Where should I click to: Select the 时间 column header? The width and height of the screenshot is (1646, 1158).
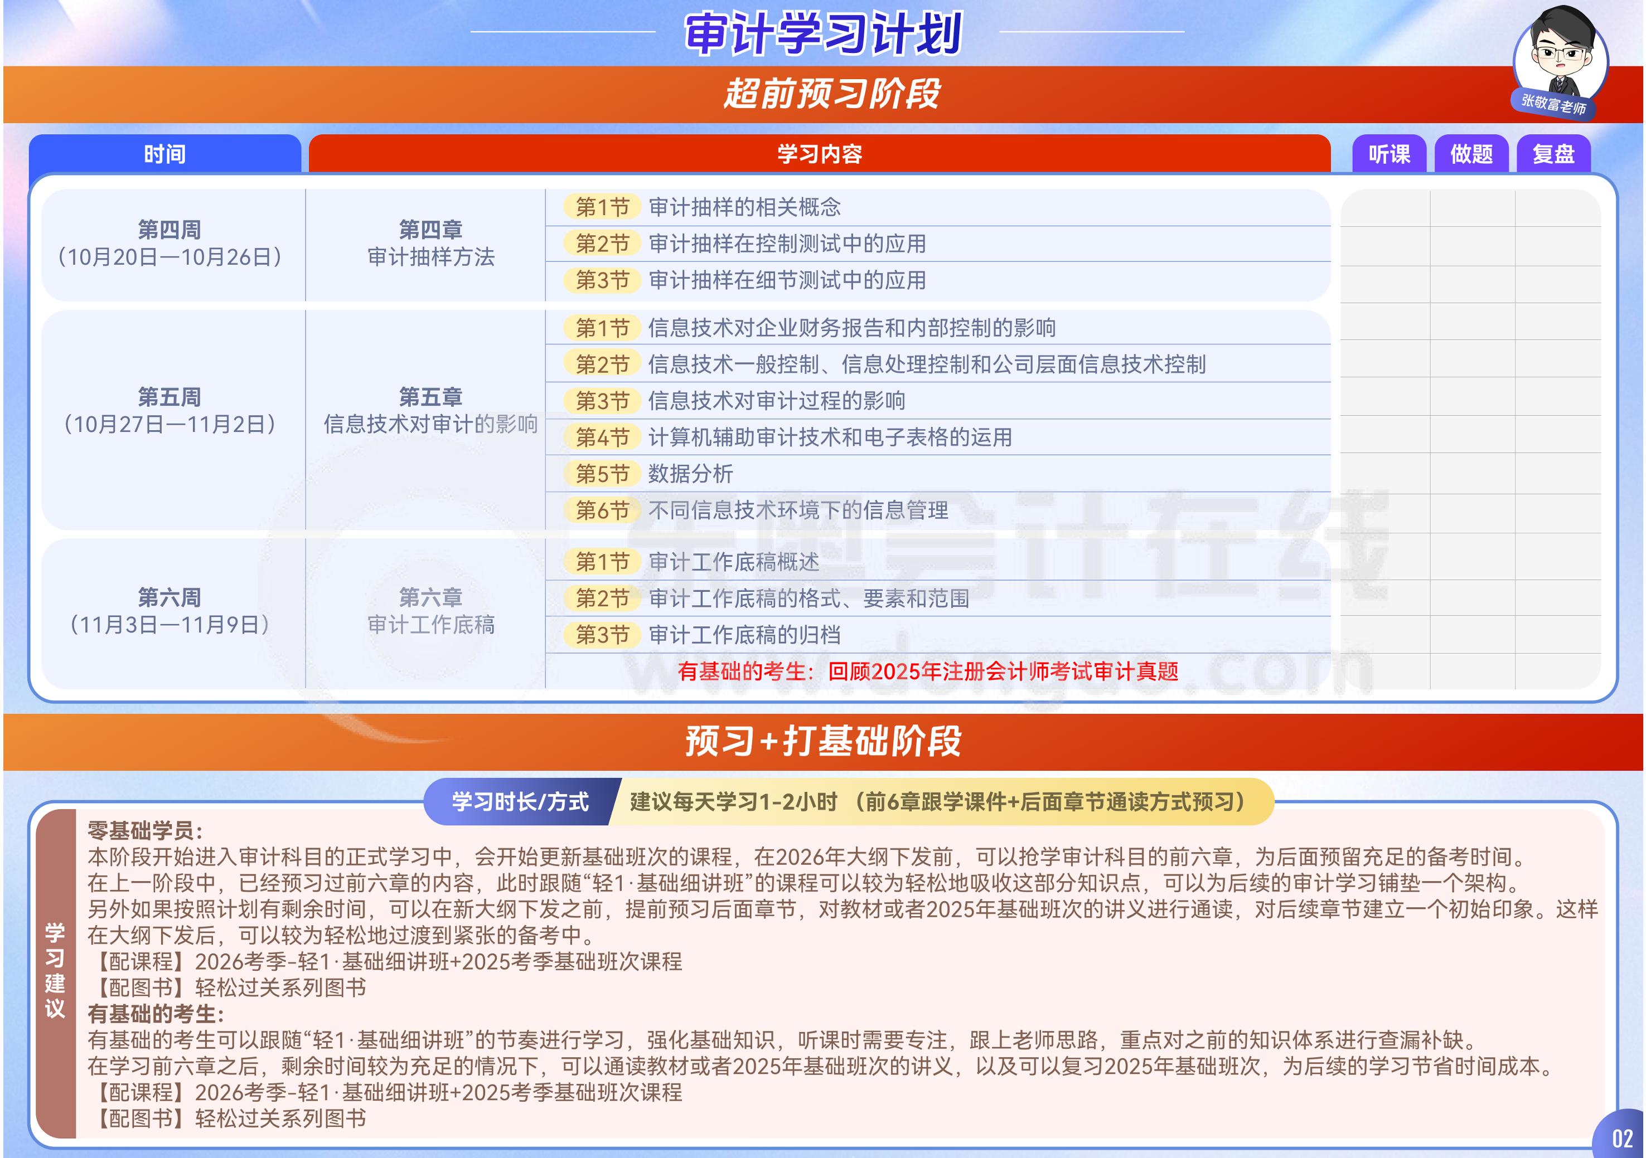[164, 153]
